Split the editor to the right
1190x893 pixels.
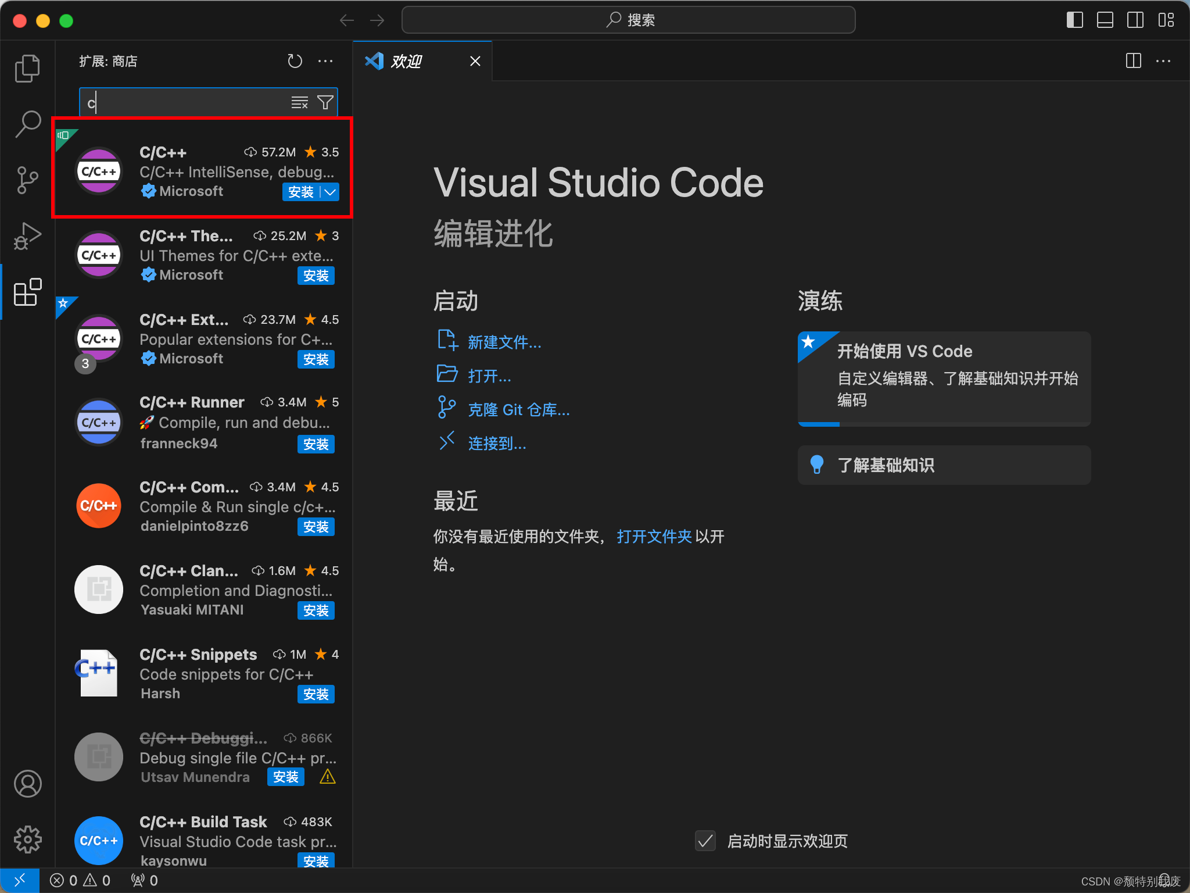point(1134,61)
